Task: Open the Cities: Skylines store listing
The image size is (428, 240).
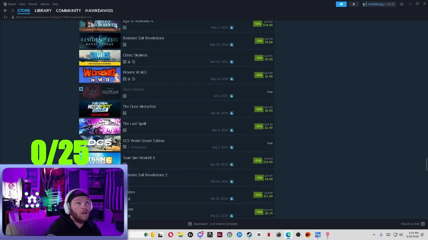Action: [177, 58]
